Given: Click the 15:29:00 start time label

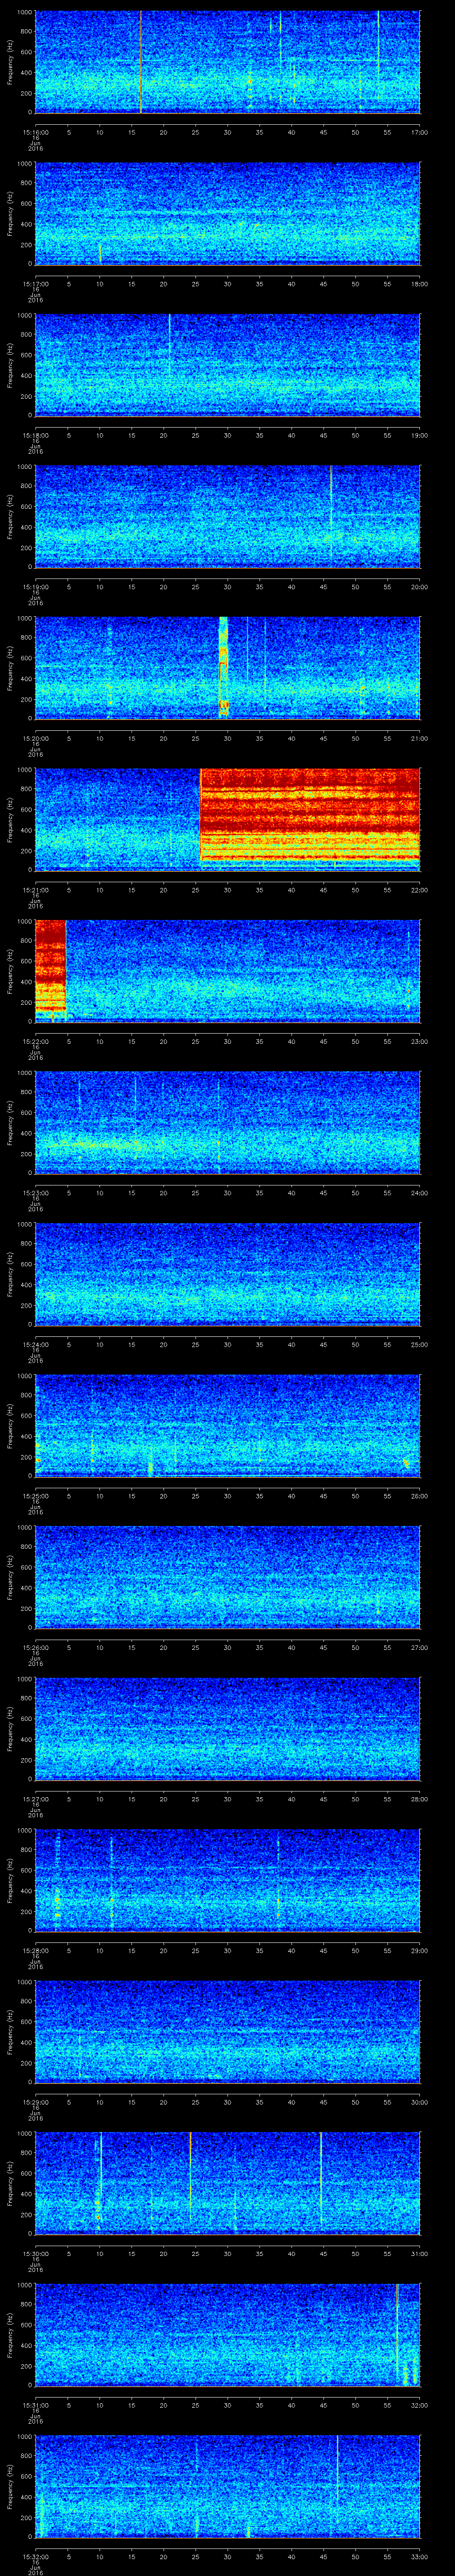Looking at the screenshot, I should pos(36,2101).
